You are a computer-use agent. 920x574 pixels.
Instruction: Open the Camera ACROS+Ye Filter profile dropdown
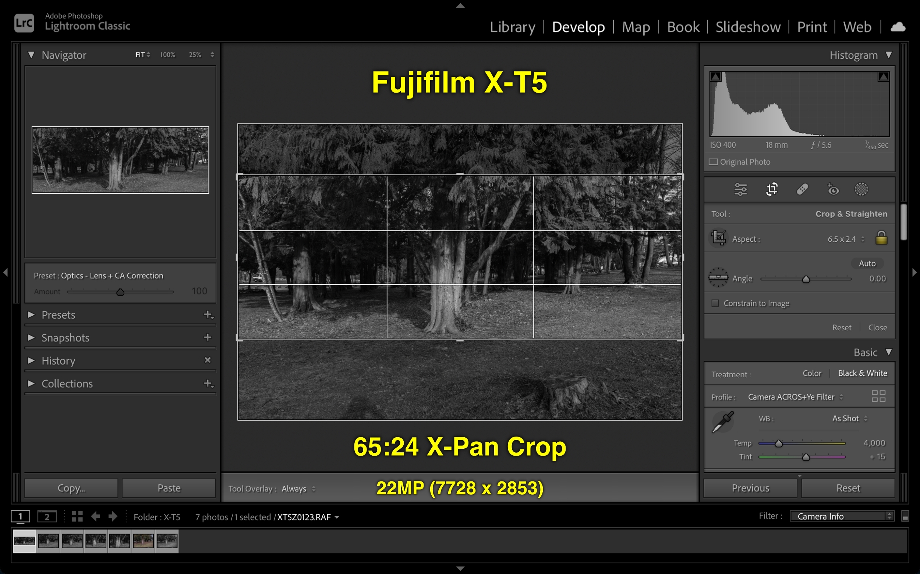[795, 397]
